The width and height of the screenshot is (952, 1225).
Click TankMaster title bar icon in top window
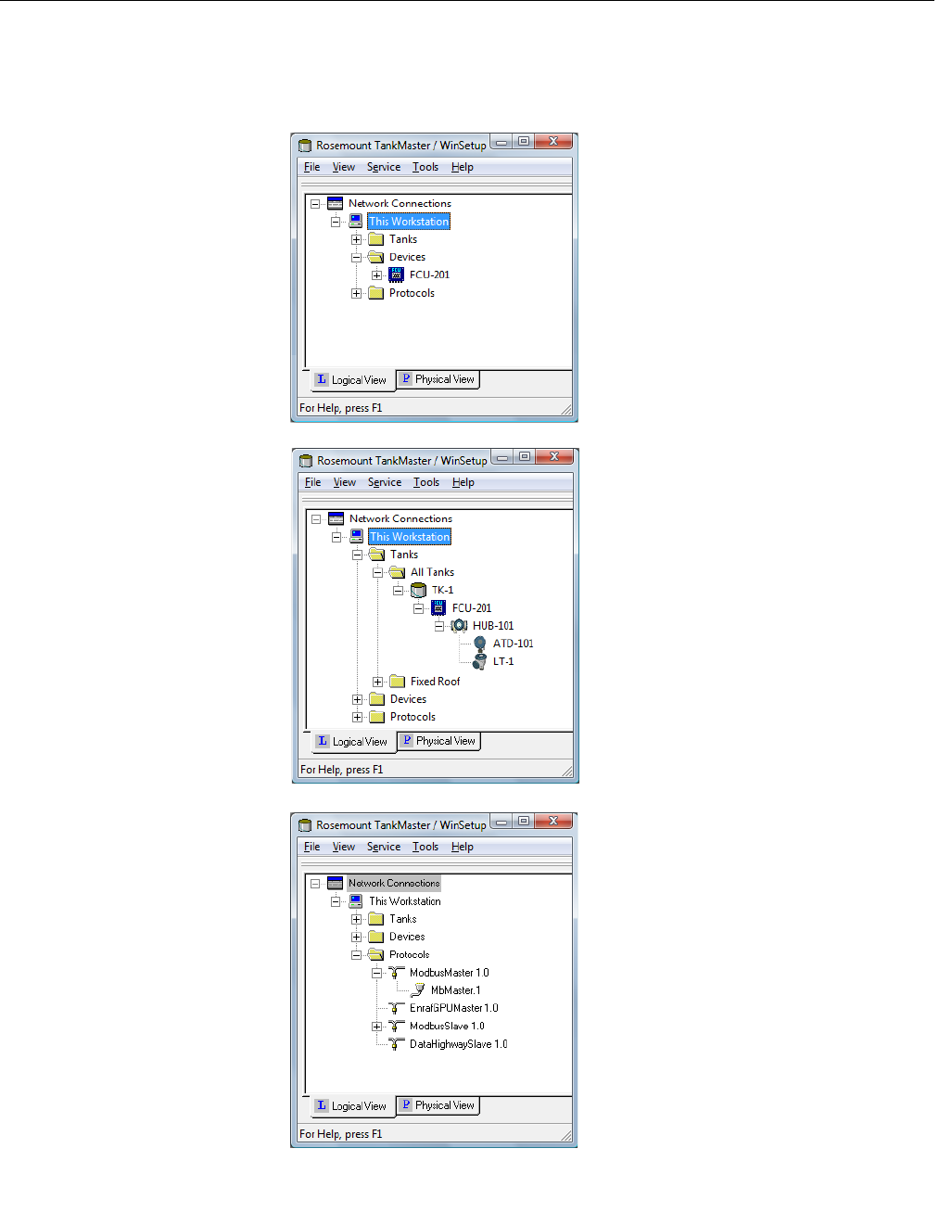tap(305, 146)
